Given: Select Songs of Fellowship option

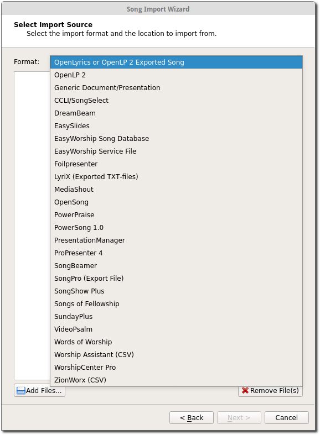Looking at the screenshot, I should pos(176,304).
